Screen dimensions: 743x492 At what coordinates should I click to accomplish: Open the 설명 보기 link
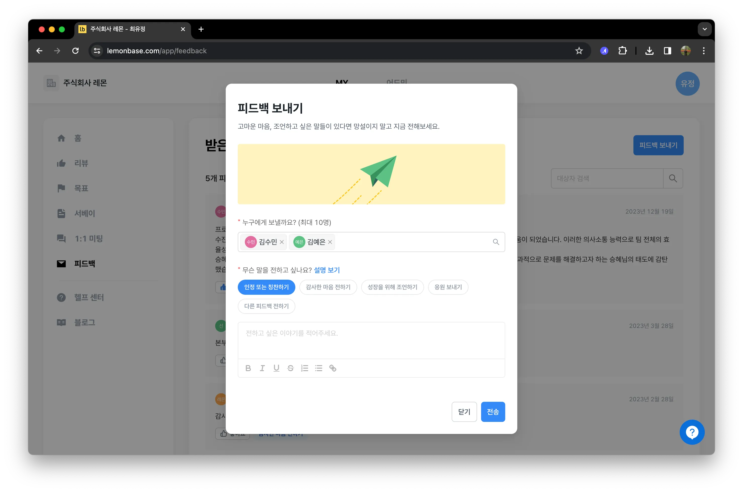pyautogui.click(x=327, y=270)
